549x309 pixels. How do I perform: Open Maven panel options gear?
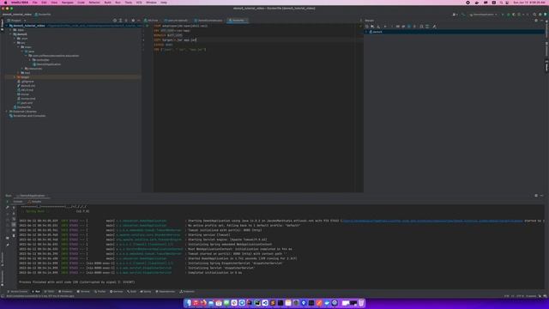pyautogui.click(x=536, y=21)
